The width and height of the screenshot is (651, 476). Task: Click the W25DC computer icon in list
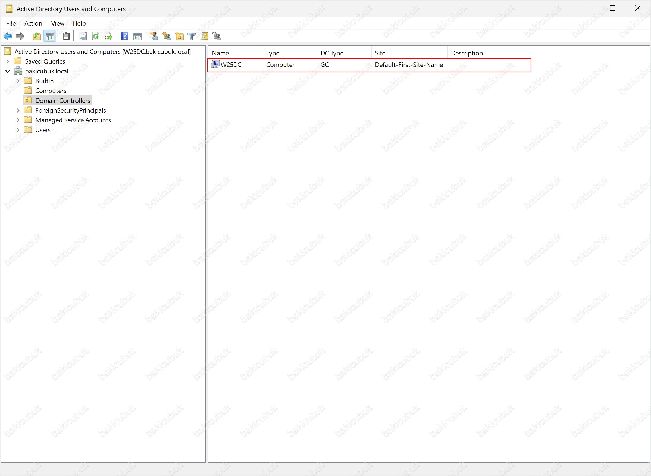(x=215, y=64)
